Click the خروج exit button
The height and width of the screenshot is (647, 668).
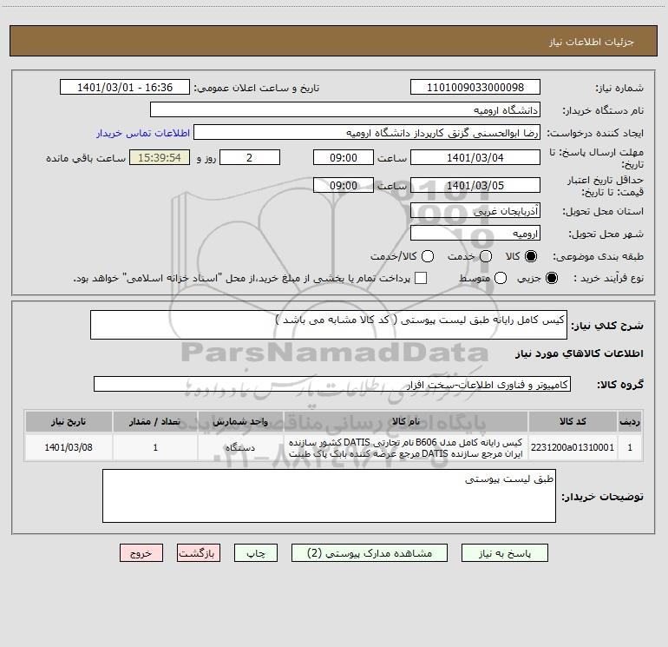(x=141, y=552)
